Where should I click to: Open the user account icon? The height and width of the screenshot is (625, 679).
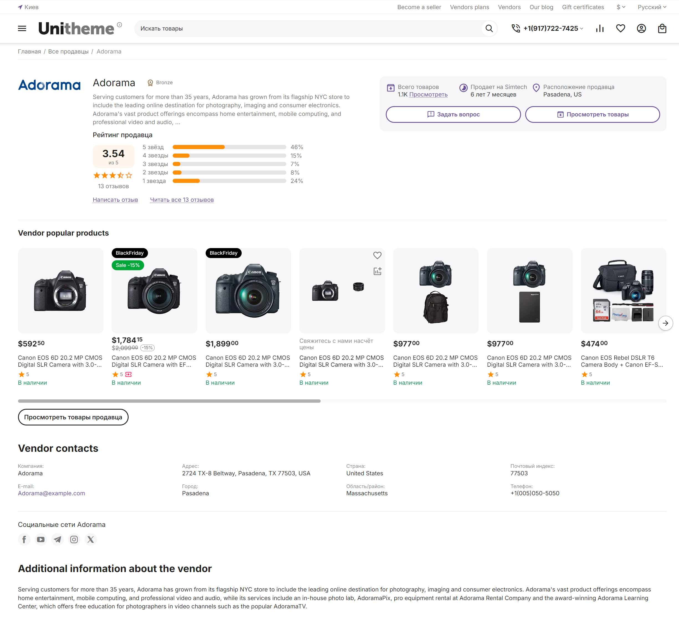click(x=641, y=28)
